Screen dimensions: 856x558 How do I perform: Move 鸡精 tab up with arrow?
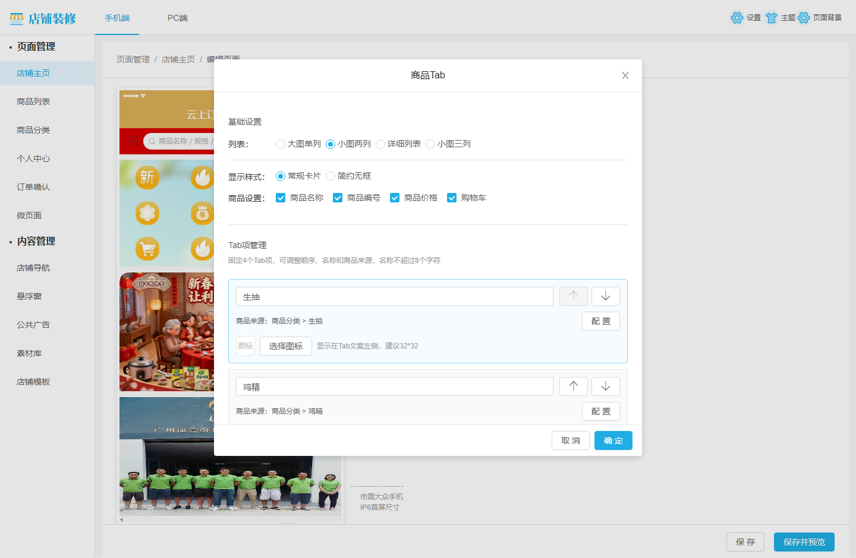(574, 386)
